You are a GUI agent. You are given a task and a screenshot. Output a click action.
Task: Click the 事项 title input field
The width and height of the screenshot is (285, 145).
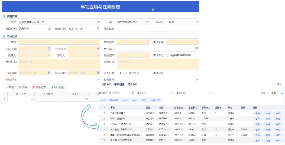59,42
